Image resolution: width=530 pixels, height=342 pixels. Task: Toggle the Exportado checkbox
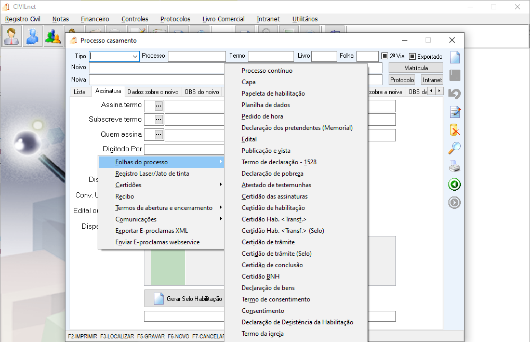click(x=413, y=57)
